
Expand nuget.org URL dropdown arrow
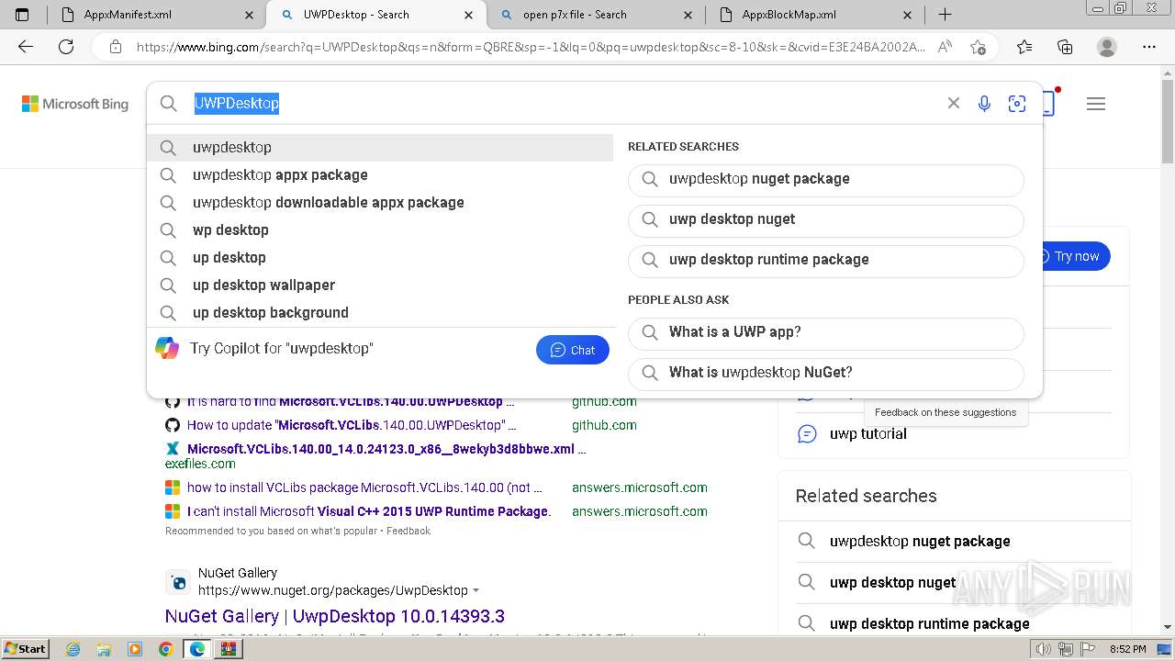(x=476, y=590)
